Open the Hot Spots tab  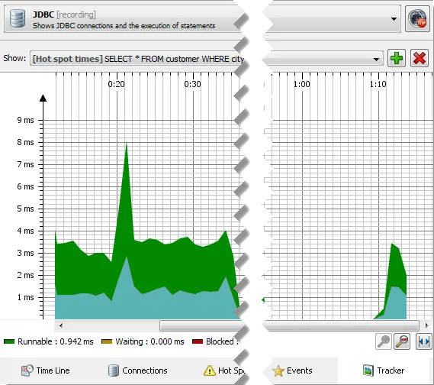click(x=223, y=370)
